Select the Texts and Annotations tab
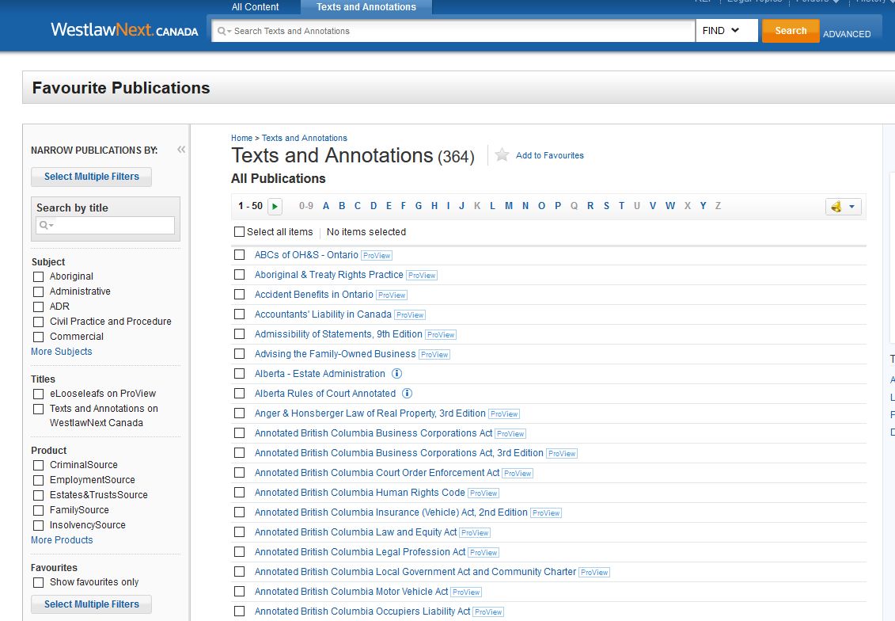The width and height of the screenshot is (895, 621). coord(366,6)
